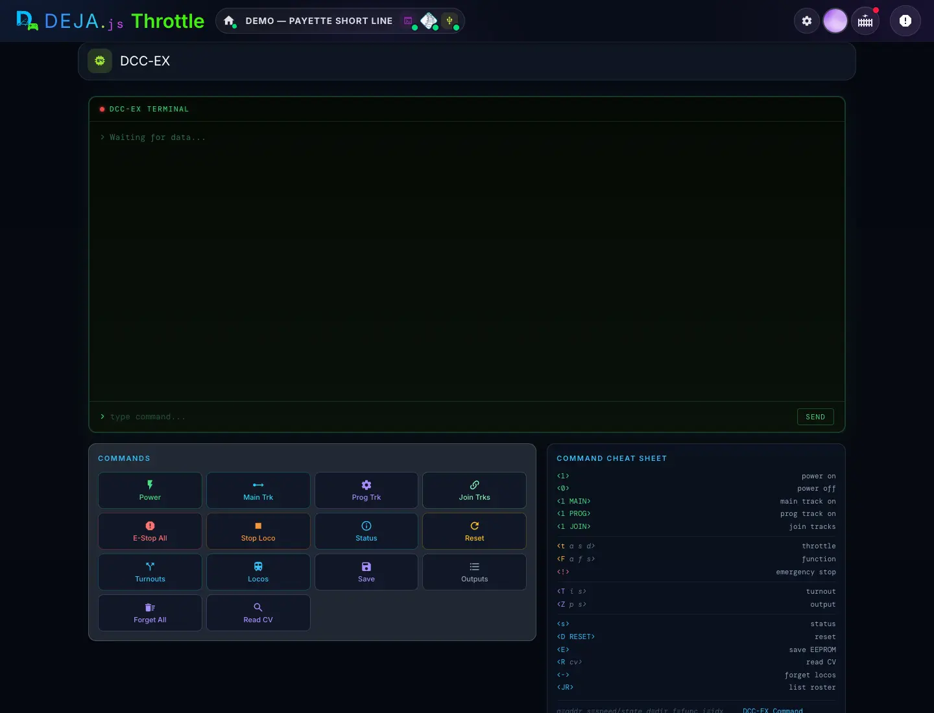Click the <Z p s> output code
The image size is (934, 713).
pyautogui.click(x=571, y=604)
